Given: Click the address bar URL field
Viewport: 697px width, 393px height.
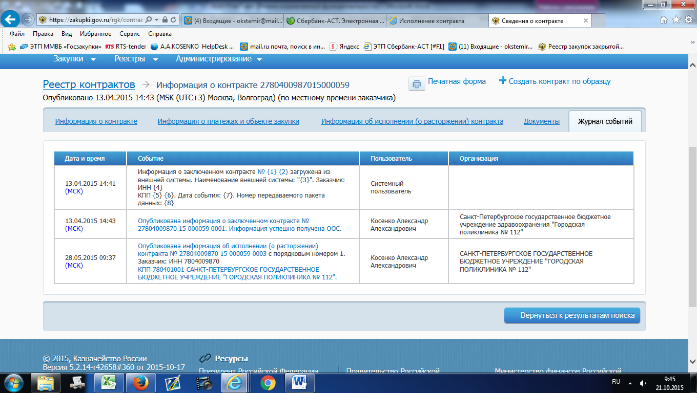Looking at the screenshot, I should [x=96, y=20].
